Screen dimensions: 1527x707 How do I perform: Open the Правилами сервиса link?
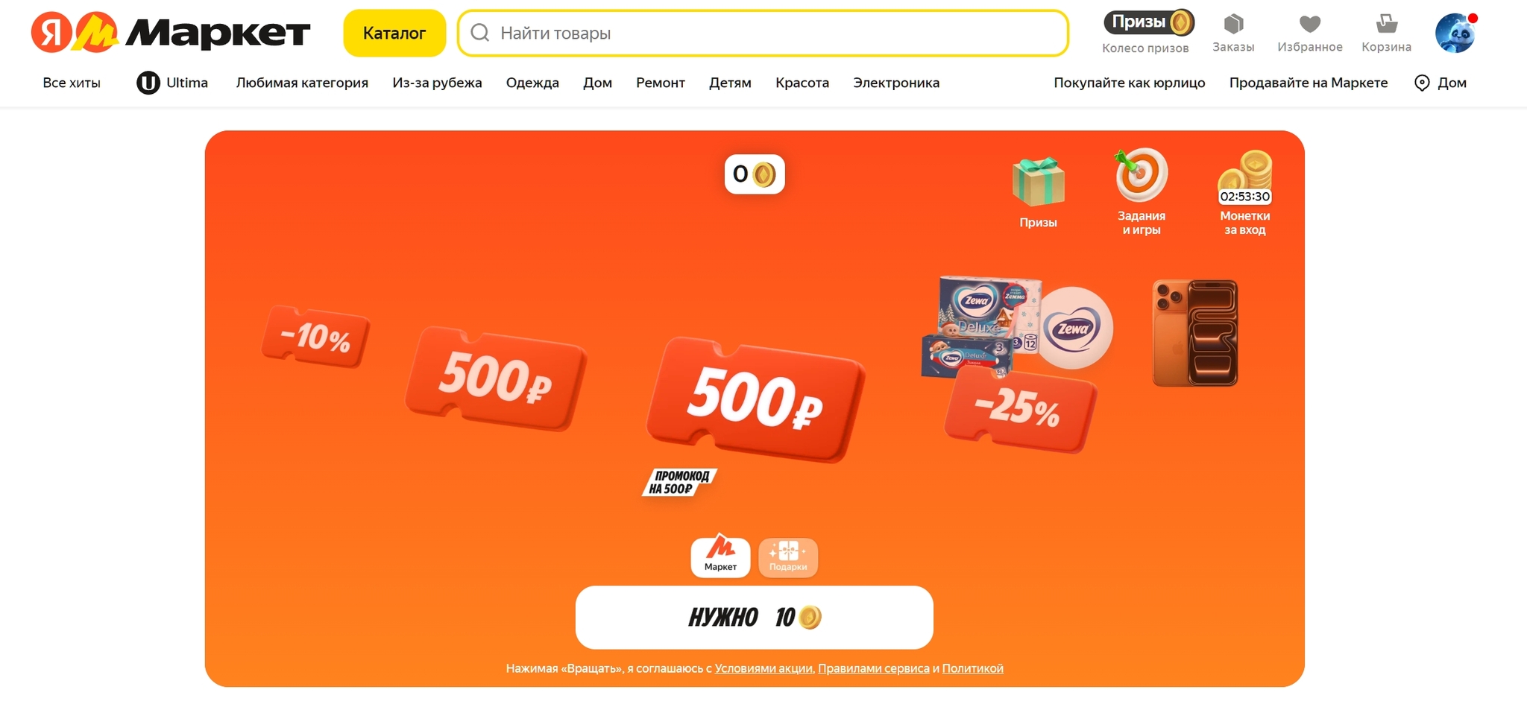pos(874,668)
